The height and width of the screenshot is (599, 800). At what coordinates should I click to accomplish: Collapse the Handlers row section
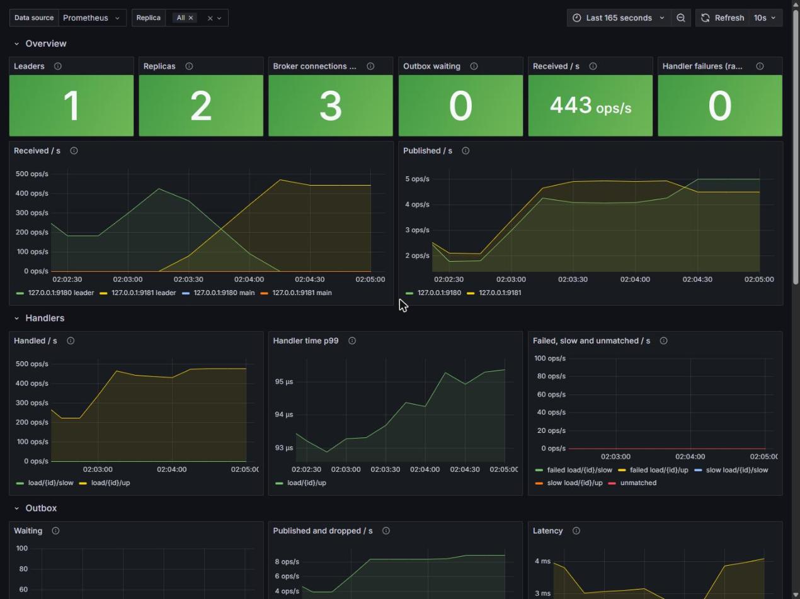16,318
